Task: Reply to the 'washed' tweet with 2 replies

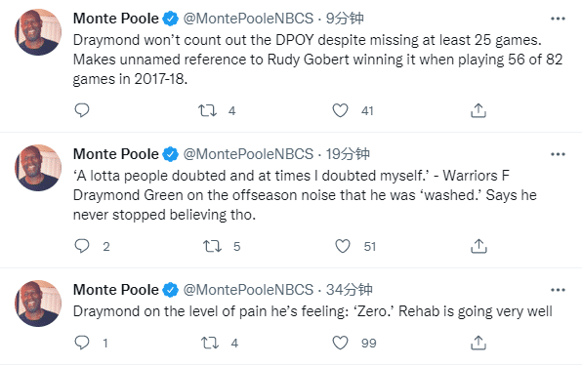Action: (x=82, y=246)
